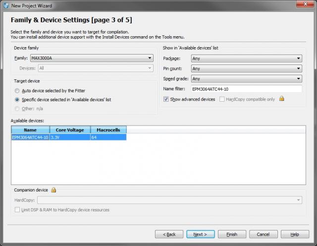The width and height of the screenshot is (317, 246).
Task: Open the Family dropdown showing MAX3000A
Action: 92,58
